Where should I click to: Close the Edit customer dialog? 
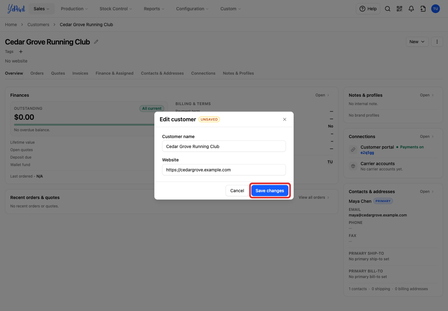(x=285, y=119)
